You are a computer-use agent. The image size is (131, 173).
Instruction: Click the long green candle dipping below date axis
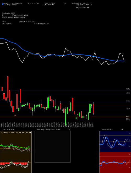(66, 117)
